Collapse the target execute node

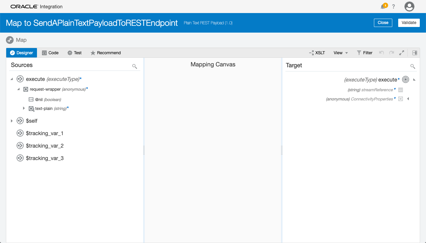click(x=414, y=79)
